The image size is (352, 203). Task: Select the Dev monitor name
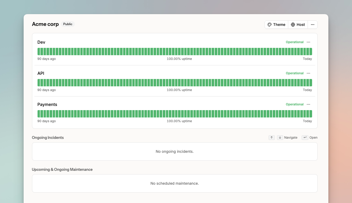pos(41,42)
